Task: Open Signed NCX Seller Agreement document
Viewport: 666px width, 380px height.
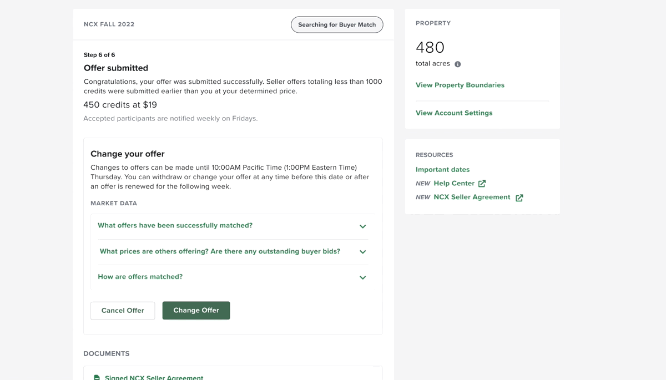Action: click(x=154, y=378)
